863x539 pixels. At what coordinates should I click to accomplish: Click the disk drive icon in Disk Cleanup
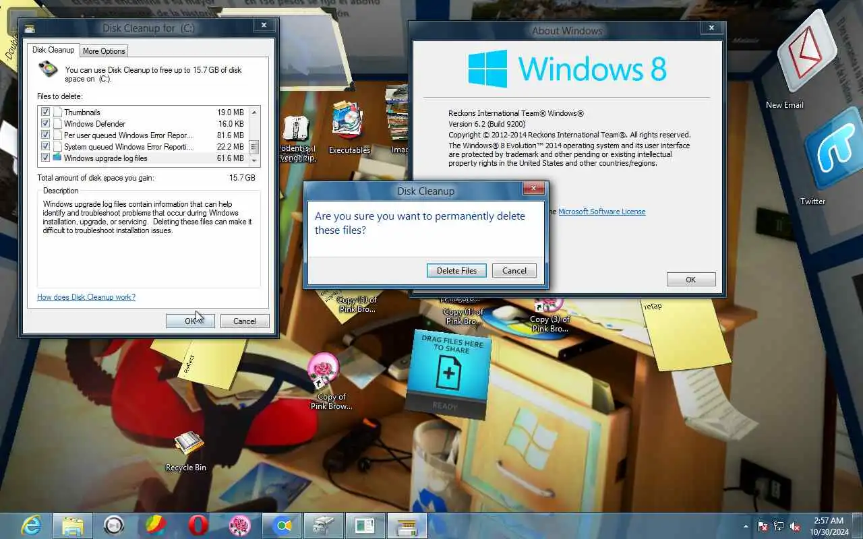49,70
